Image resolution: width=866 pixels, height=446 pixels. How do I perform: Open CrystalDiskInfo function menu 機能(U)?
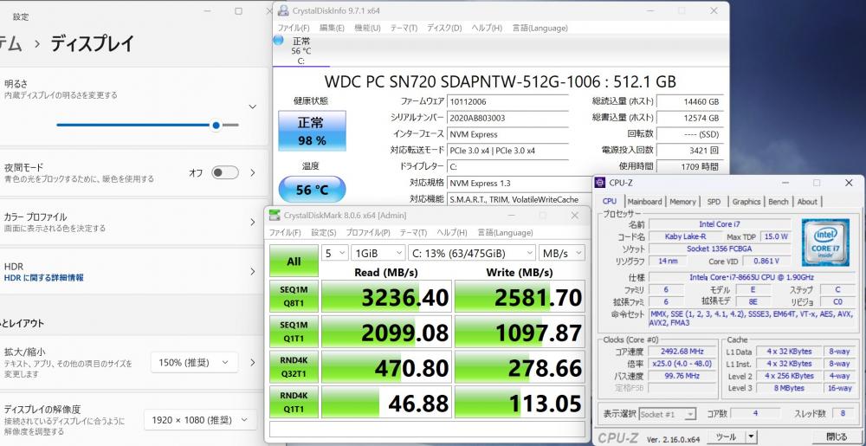tap(367, 28)
